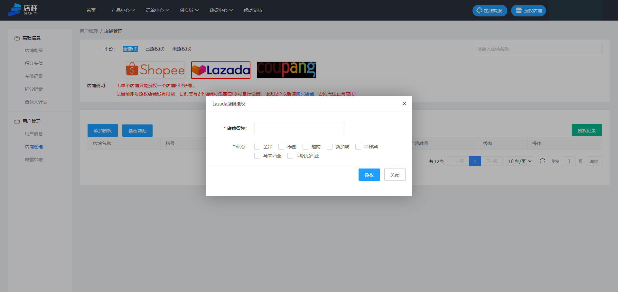Select the Lazada platform logo
Screen dimensions: 618x292
click(x=220, y=70)
